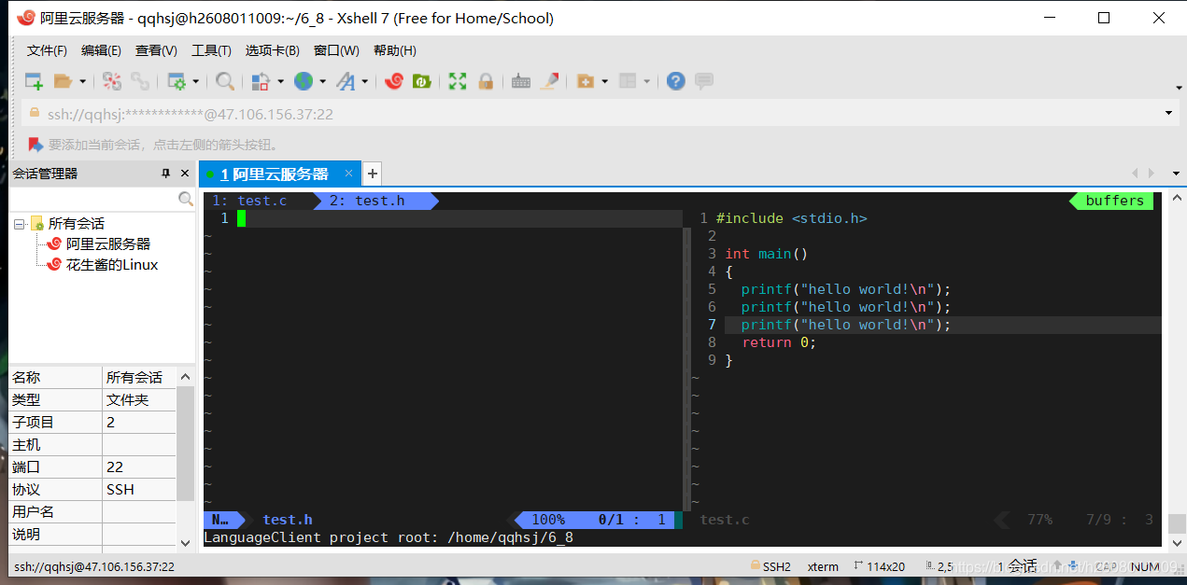This screenshot has width=1187, height=585.
Task: Show the toolbar overflow options arrow
Action: coord(1177,88)
